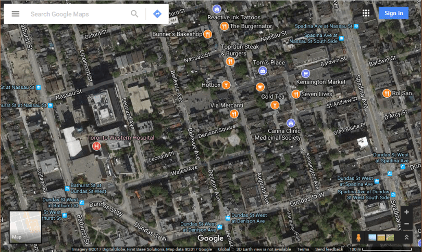
Task: Open the hamburger main menu
Action: (x=16, y=14)
